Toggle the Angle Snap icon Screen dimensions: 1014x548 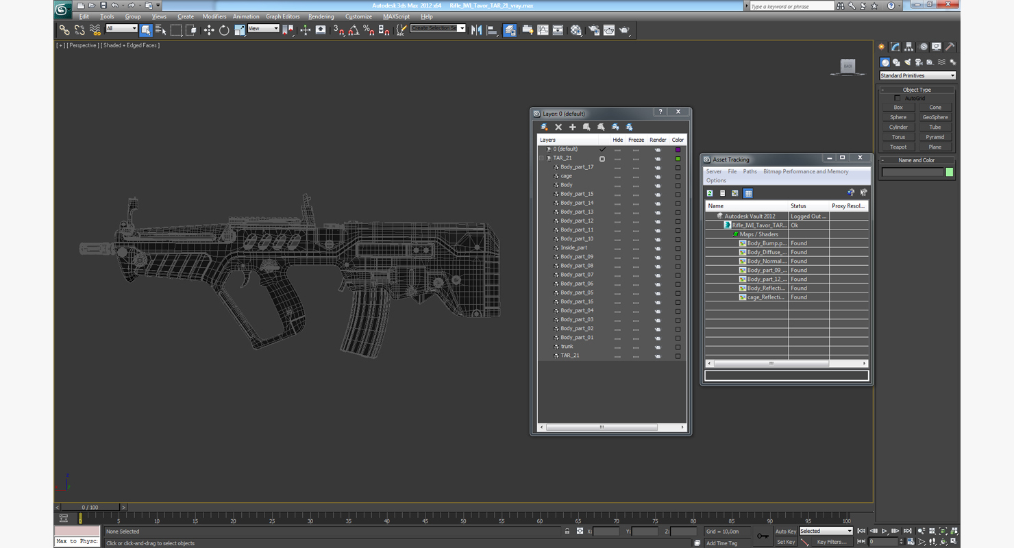point(354,30)
